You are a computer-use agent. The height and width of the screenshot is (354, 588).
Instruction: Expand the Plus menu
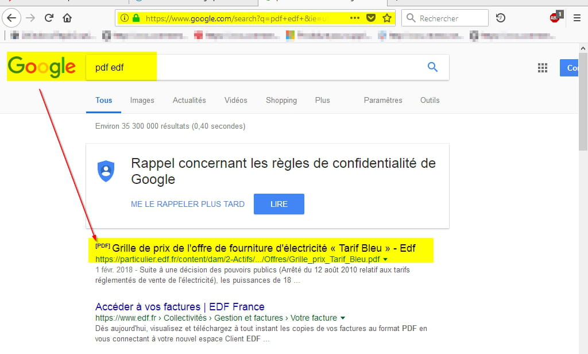(323, 100)
